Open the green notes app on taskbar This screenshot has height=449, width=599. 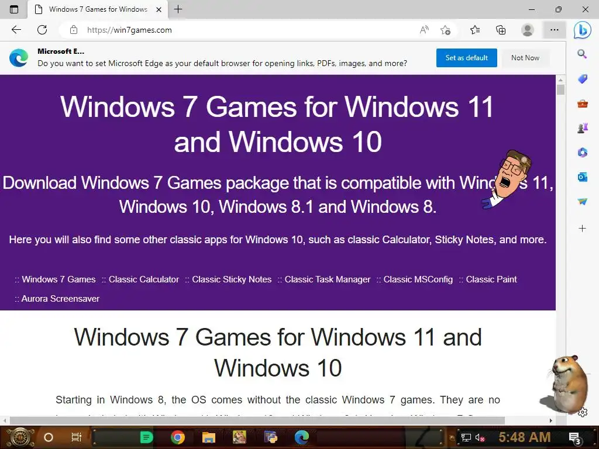(146, 437)
